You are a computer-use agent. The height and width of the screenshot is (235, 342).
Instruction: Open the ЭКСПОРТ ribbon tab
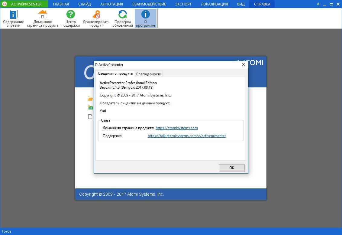183,4
